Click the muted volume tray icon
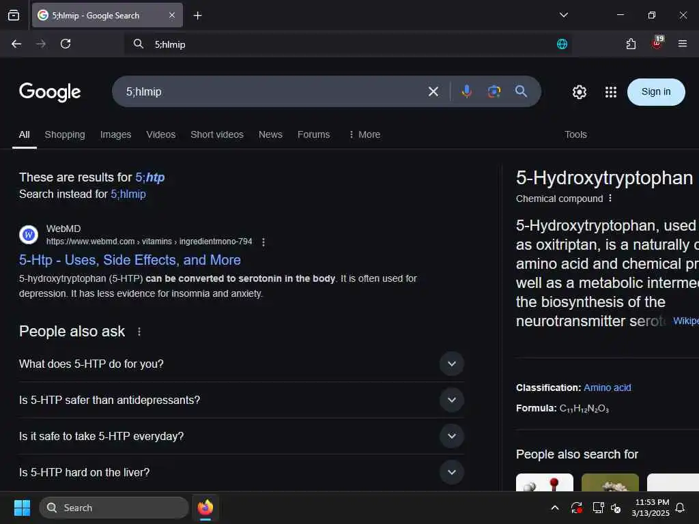Screen dimensions: 699x524 point(616,508)
